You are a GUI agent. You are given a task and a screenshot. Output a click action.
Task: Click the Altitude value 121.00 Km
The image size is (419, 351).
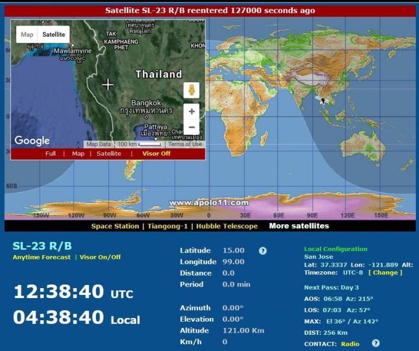click(x=244, y=331)
